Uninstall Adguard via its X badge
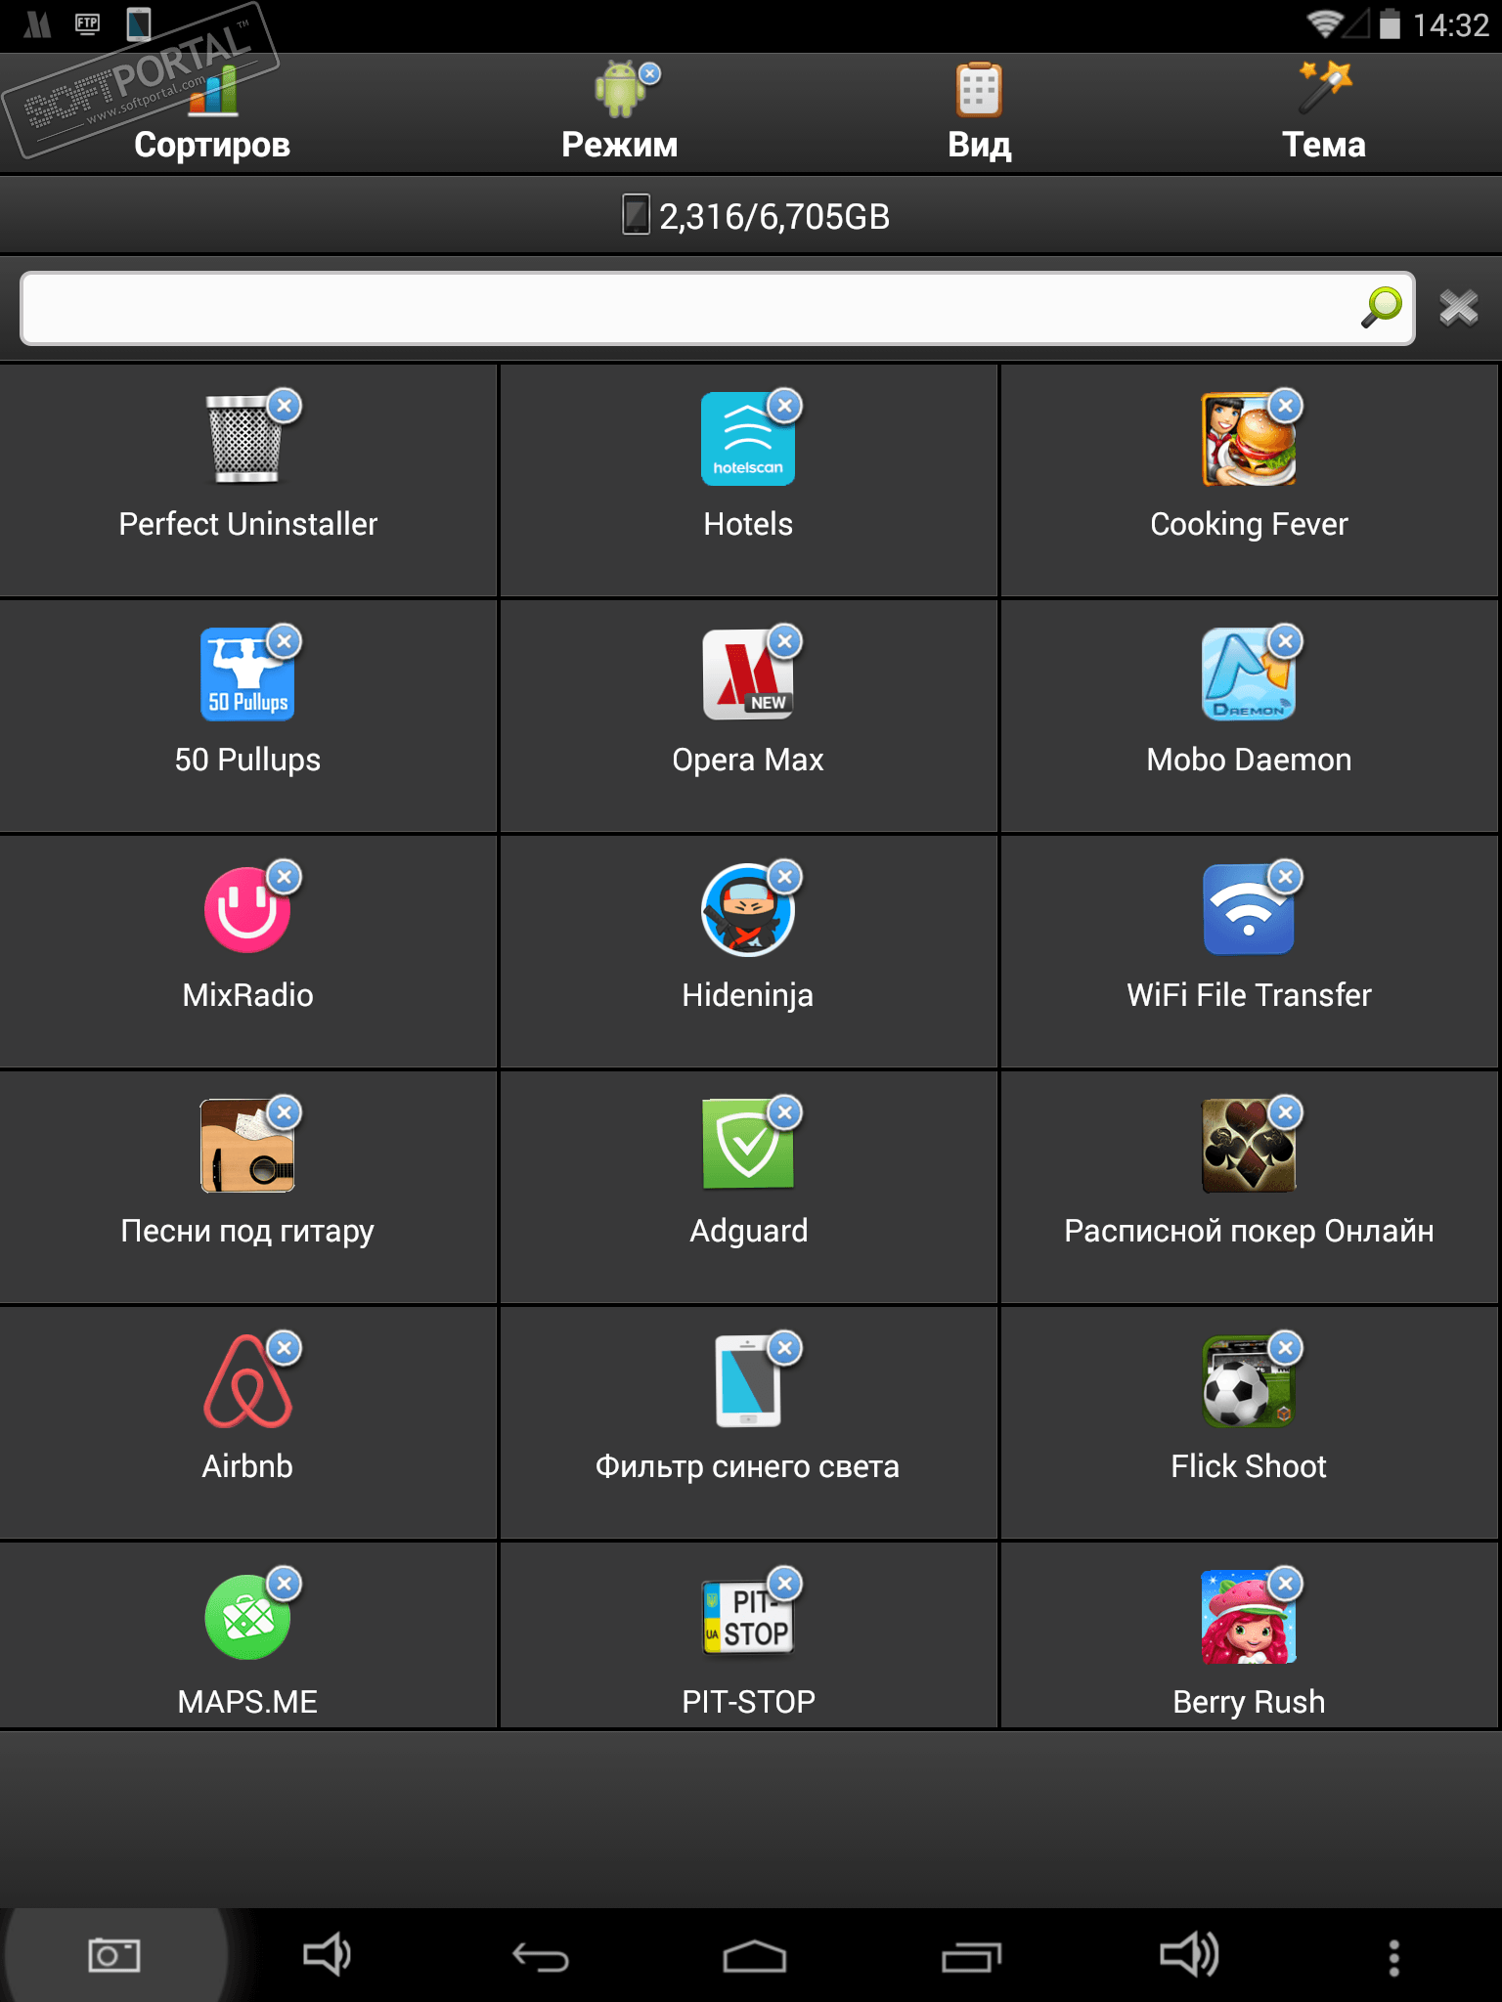Image resolution: width=1502 pixels, height=2002 pixels. pyautogui.click(x=784, y=1111)
